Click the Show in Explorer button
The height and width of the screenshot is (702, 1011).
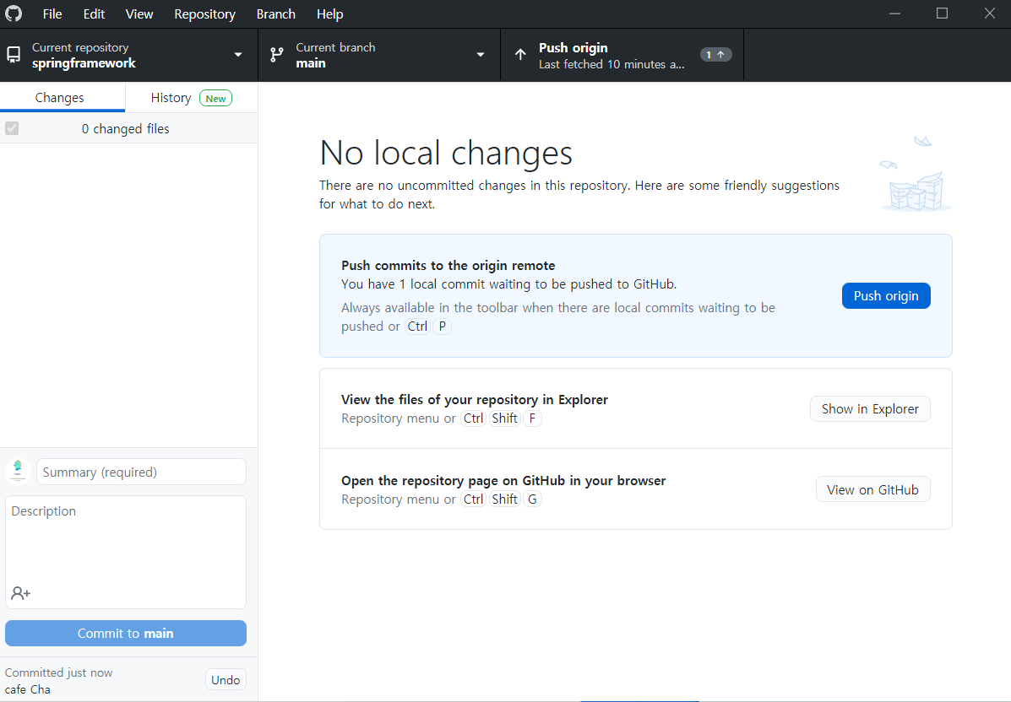[870, 409]
